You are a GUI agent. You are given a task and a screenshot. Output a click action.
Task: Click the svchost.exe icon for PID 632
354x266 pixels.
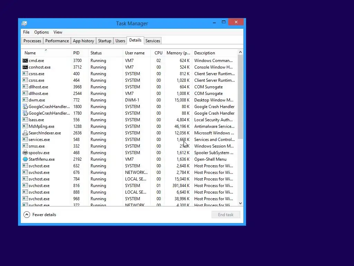click(25, 166)
